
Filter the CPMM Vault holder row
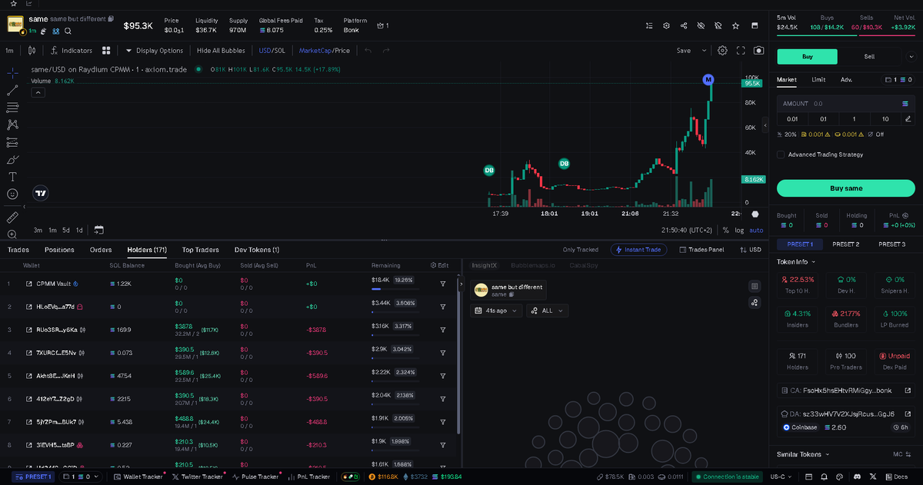[443, 284]
